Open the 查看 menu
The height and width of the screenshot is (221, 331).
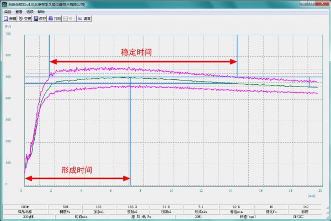point(19,11)
